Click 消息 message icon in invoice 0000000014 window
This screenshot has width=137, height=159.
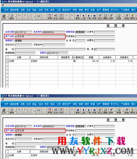click(x=127, y=17)
